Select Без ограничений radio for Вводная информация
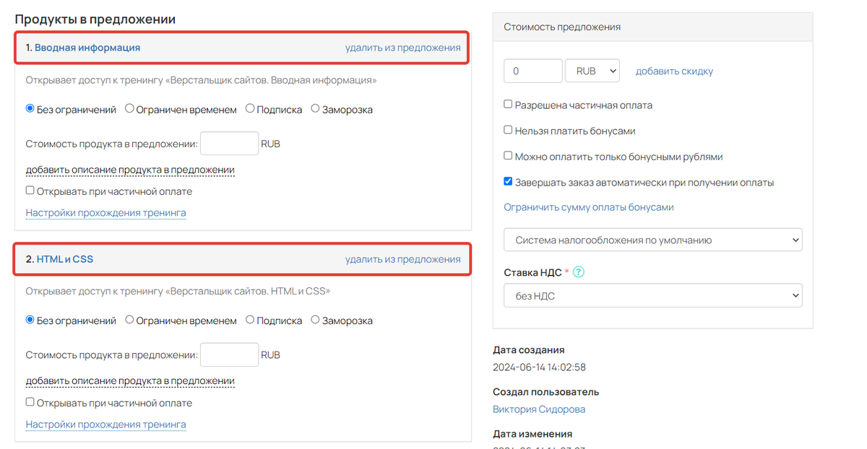 point(30,109)
